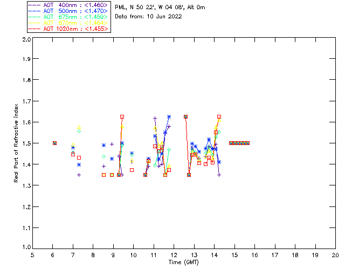
Task: Click the y-axis tick label 1.5
Action: (x=26, y=143)
